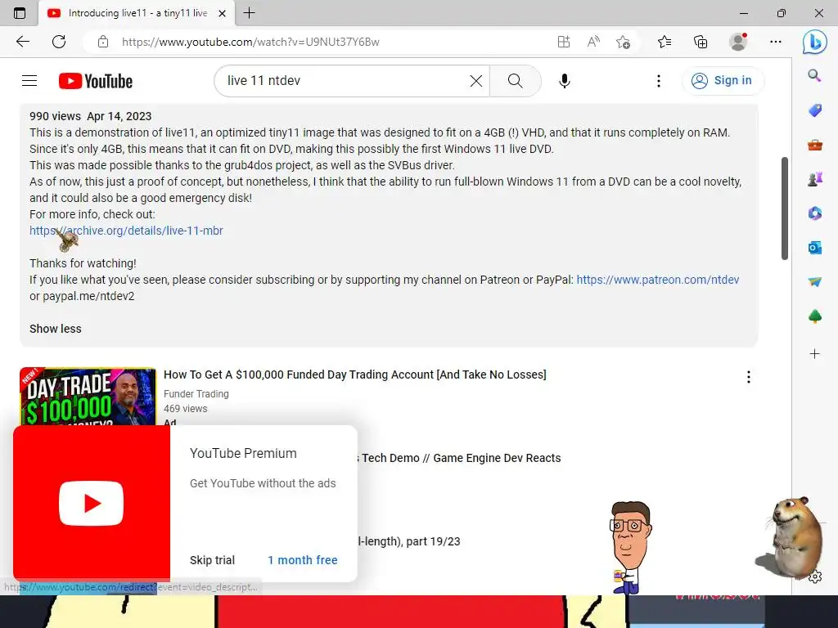
Task: Collapse description with Show less
Action: [56, 329]
